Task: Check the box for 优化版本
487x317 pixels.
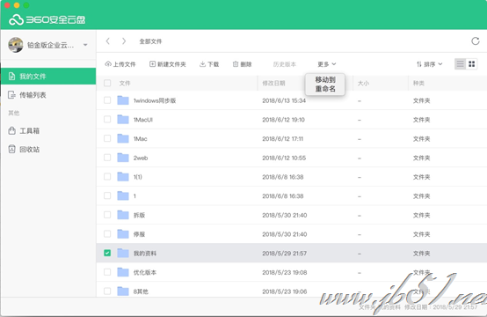Action: click(x=107, y=272)
